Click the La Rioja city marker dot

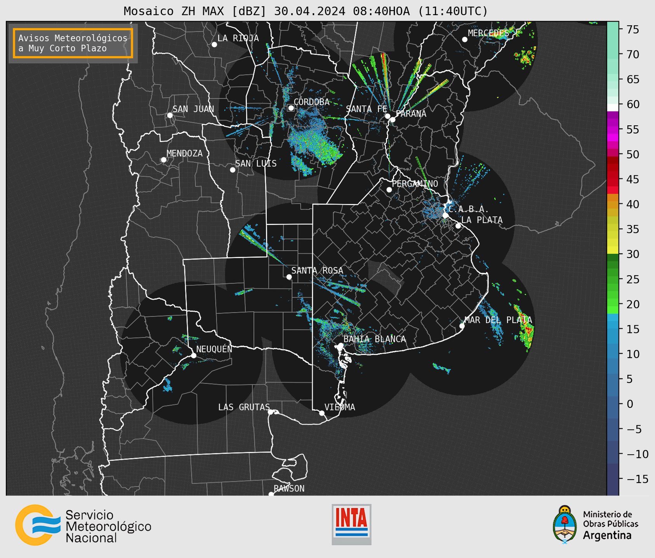pos(214,45)
